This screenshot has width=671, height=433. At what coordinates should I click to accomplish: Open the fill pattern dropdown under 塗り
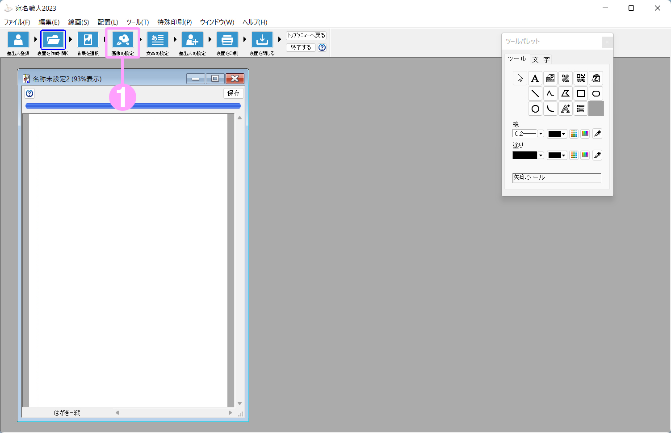541,156
